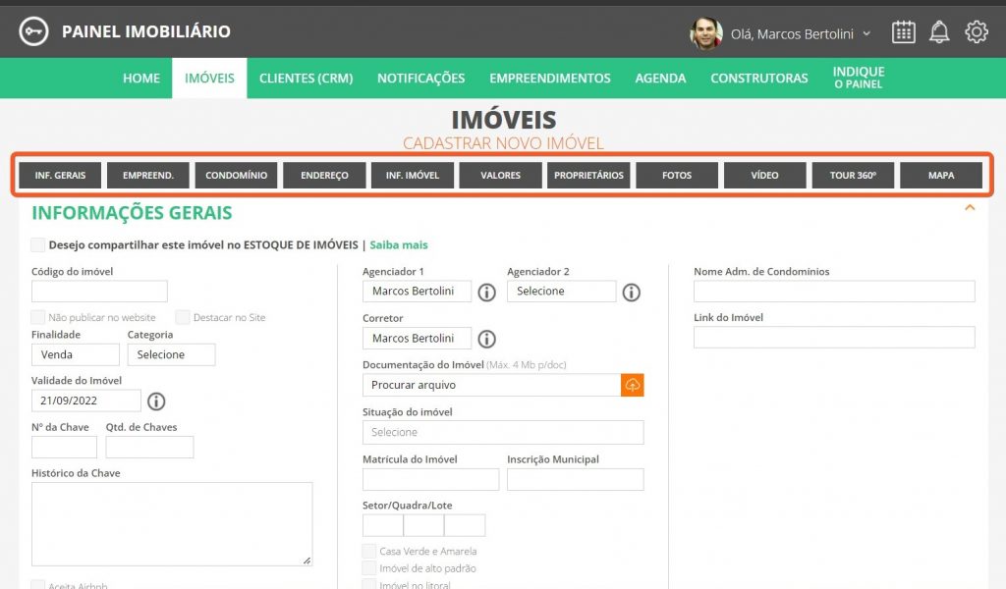Click info icon beside Validade do Imóvel
Image resolution: width=1006 pixels, height=589 pixels.
[x=156, y=401]
